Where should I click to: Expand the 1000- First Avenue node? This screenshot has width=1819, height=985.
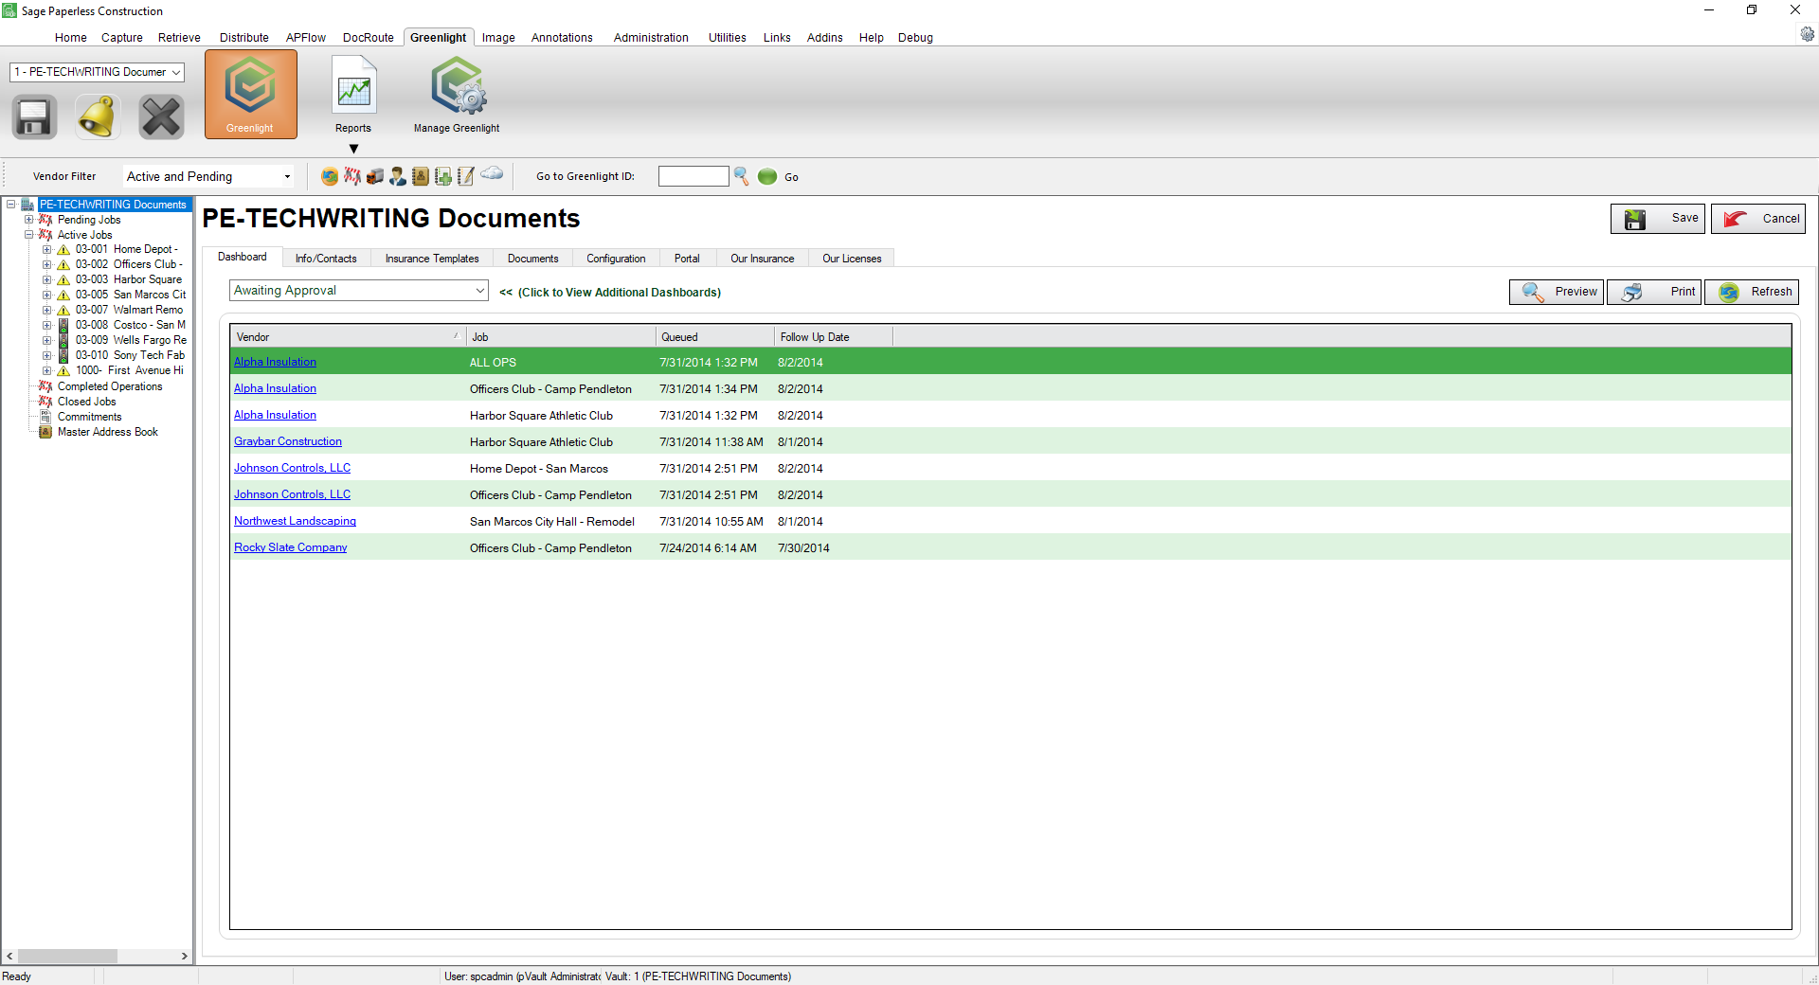[46, 371]
